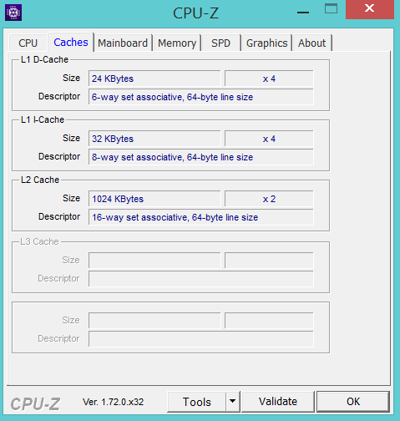Click the L1 D-Cache size field 24 KBytes
This screenshot has width=400, height=421.
click(154, 79)
